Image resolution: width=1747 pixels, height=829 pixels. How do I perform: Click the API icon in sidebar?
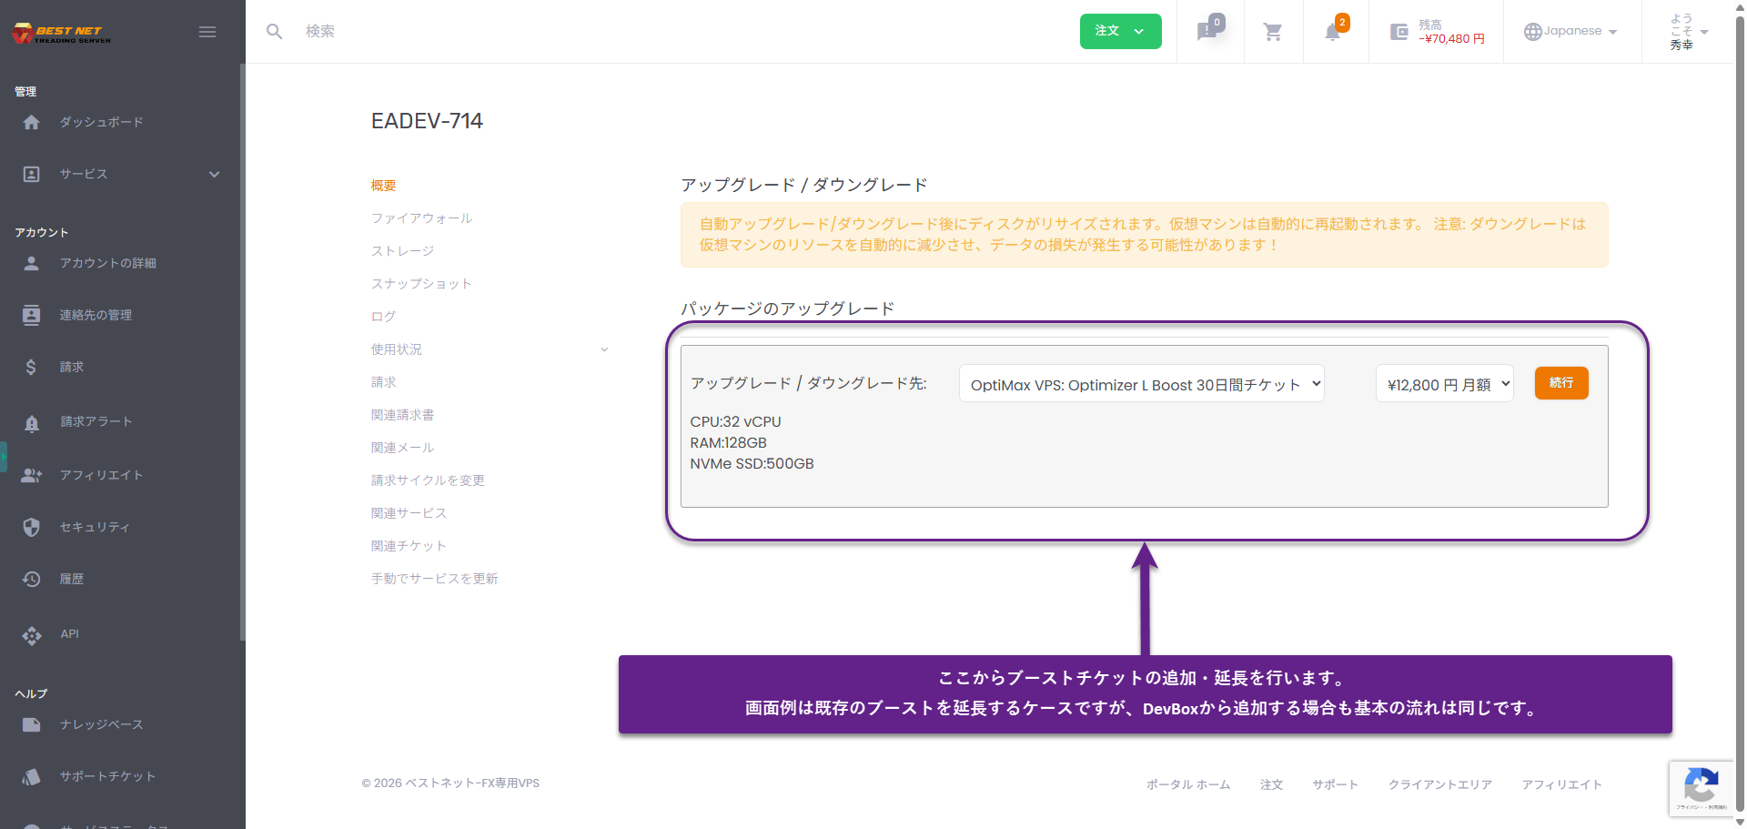[x=32, y=634]
